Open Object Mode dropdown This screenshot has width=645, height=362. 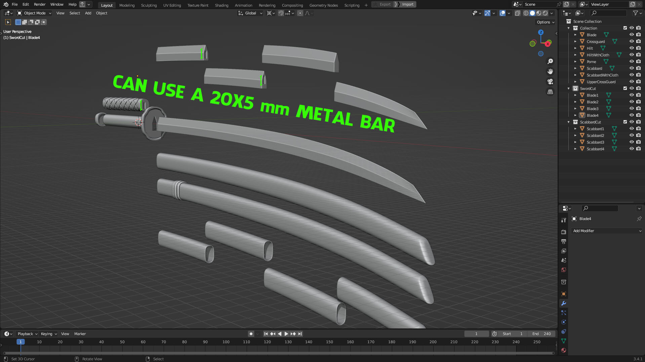click(x=34, y=13)
